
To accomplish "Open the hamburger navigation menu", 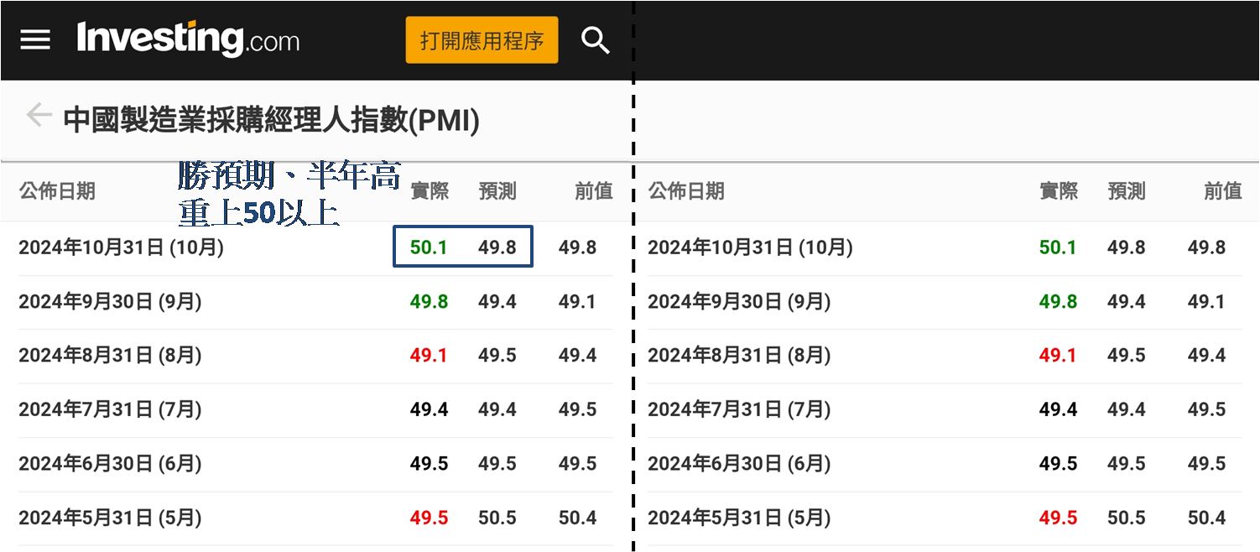I will pos(35,40).
